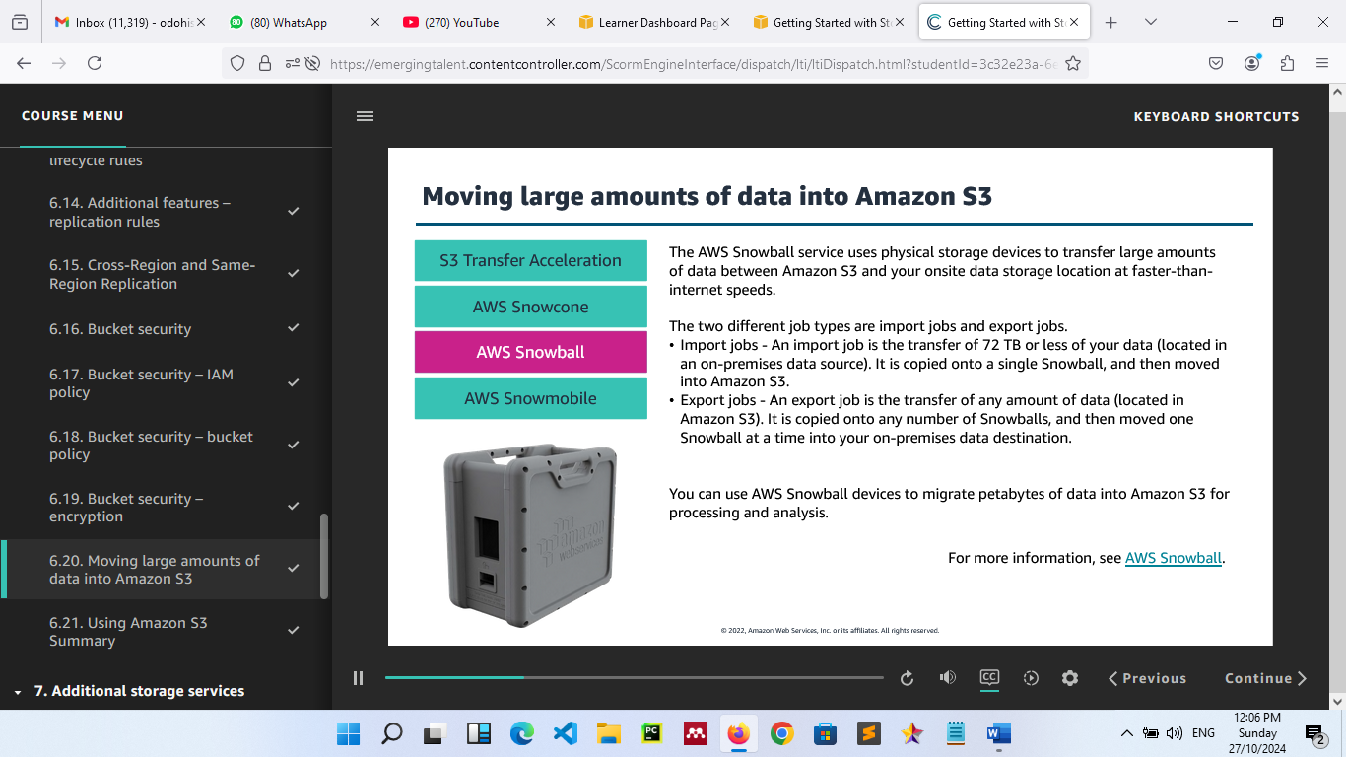Pause the lesson playback
This screenshot has height=757, width=1346.
[x=359, y=678]
